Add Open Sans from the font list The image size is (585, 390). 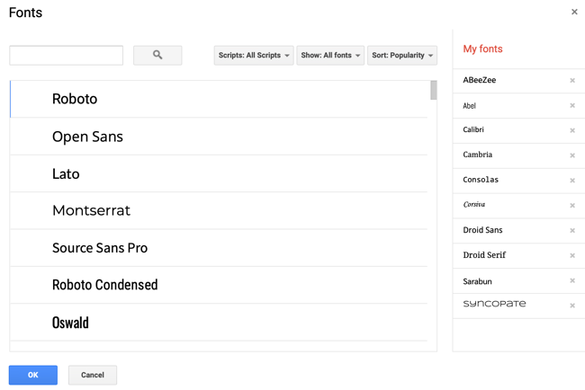pos(87,137)
